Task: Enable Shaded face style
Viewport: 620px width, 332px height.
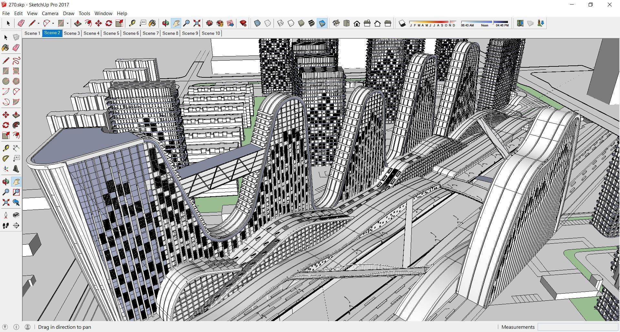Action: tap(301, 23)
